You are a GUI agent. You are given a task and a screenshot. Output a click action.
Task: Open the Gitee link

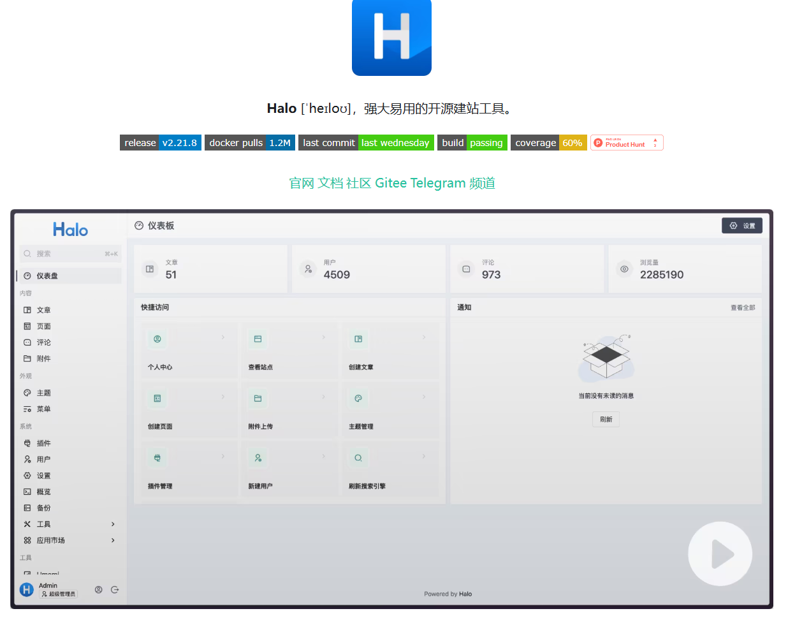(x=391, y=183)
